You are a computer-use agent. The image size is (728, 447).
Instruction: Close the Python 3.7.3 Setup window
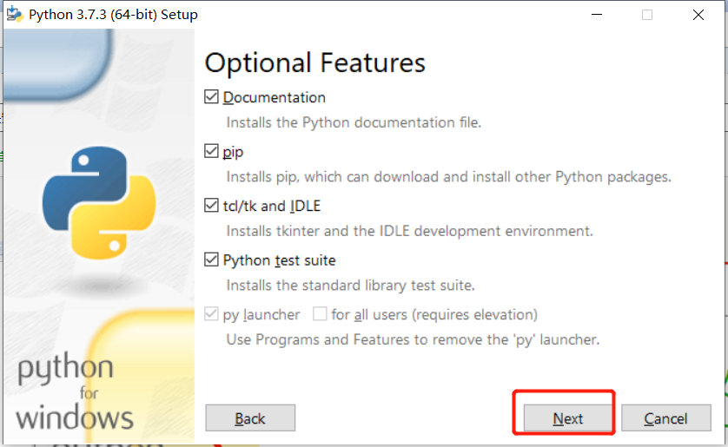[698, 15]
